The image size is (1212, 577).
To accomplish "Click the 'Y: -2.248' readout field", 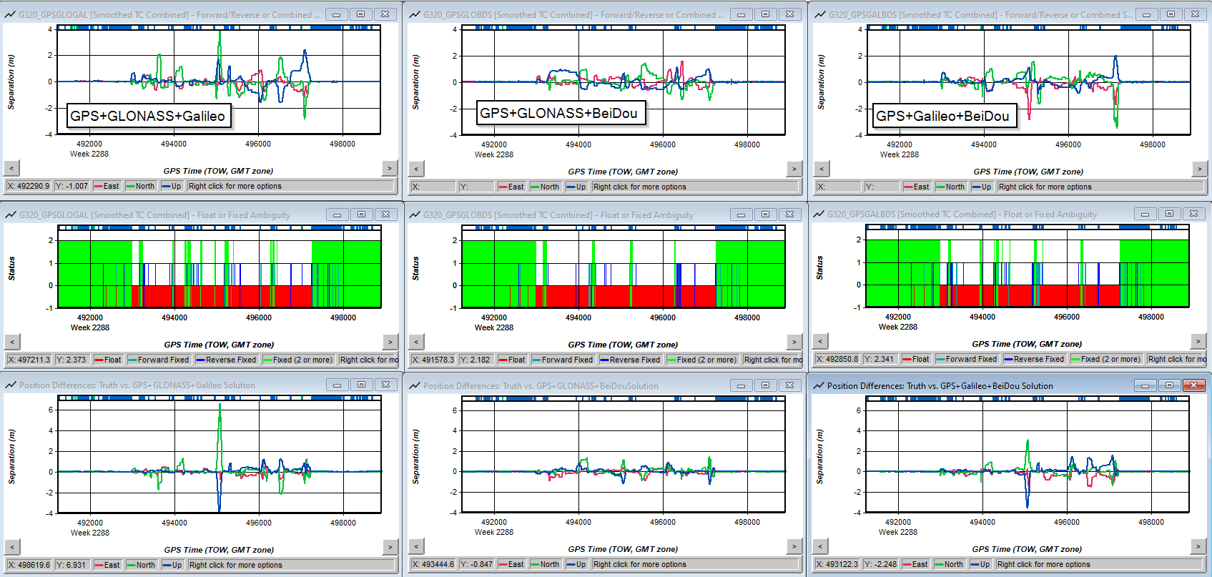I will pyautogui.click(x=880, y=565).
